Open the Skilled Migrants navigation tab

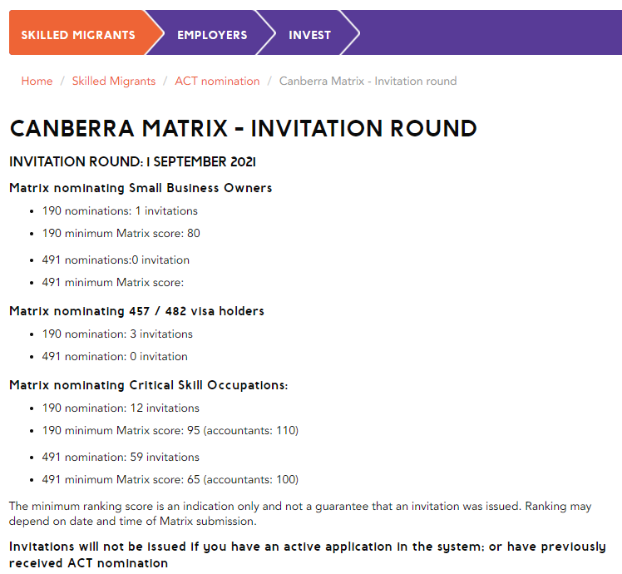(x=78, y=35)
